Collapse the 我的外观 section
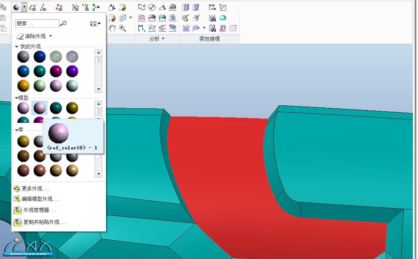 tap(17, 46)
